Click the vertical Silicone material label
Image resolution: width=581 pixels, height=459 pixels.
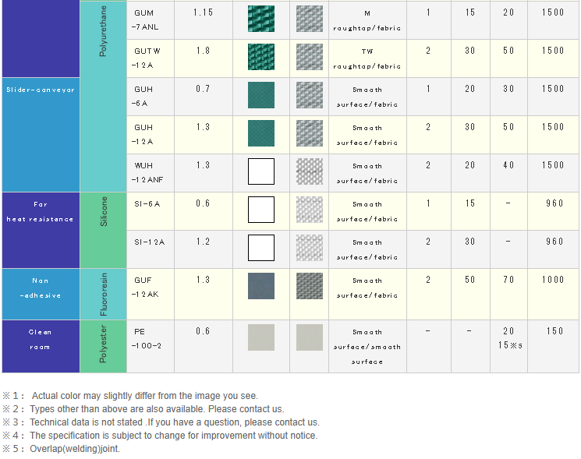point(104,211)
